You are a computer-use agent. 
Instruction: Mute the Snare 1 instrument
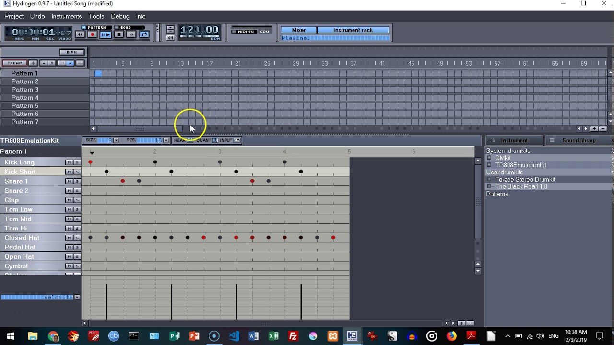[x=69, y=181]
